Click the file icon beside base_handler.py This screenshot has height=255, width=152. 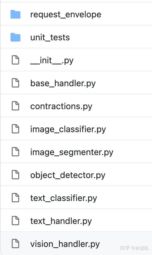click(15, 83)
